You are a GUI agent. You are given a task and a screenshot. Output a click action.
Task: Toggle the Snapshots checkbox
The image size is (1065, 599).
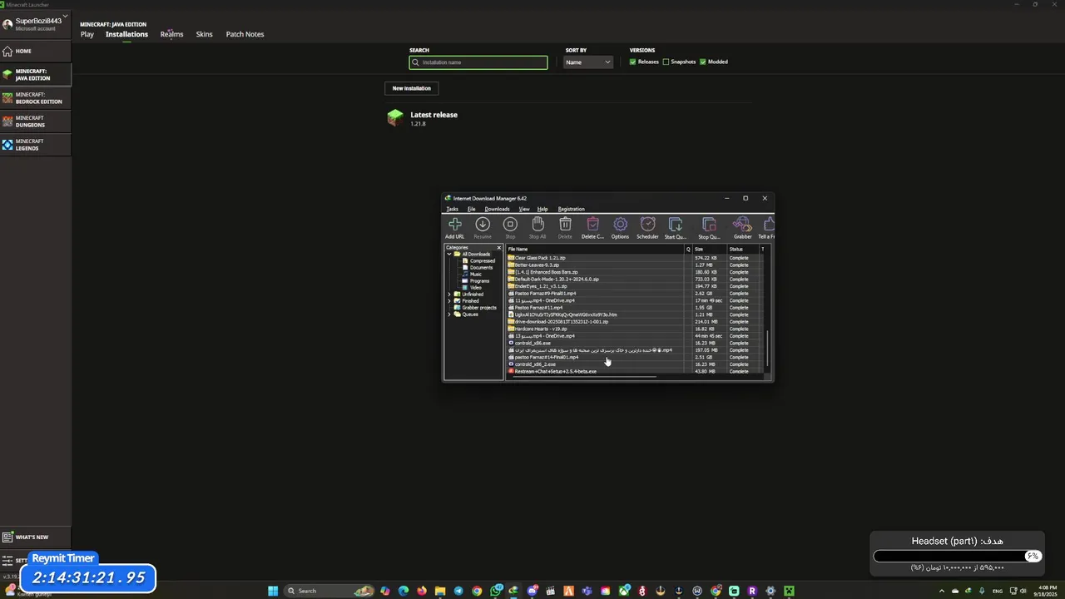pos(666,62)
